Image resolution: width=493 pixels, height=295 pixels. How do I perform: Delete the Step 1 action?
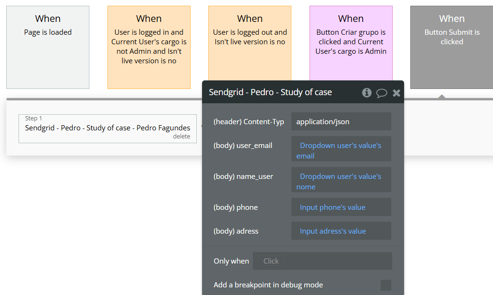(x=182, y=137)
